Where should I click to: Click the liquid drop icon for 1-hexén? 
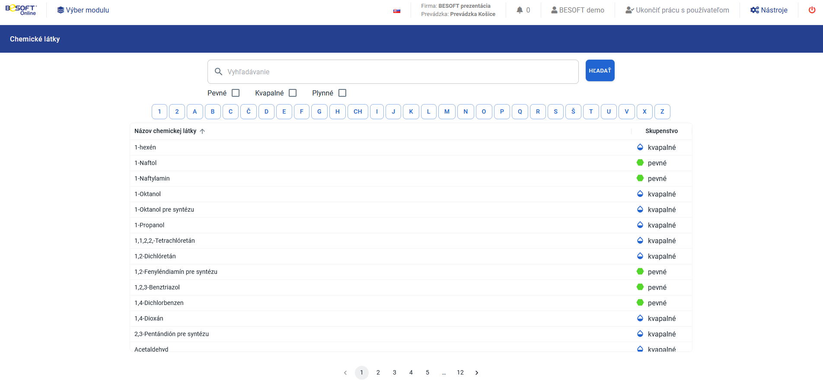click(640, 147)
